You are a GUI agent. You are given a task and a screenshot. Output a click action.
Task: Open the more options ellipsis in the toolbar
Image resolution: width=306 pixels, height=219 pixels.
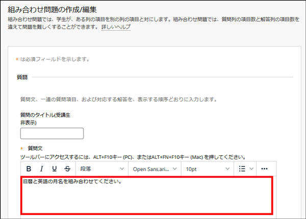264,169
